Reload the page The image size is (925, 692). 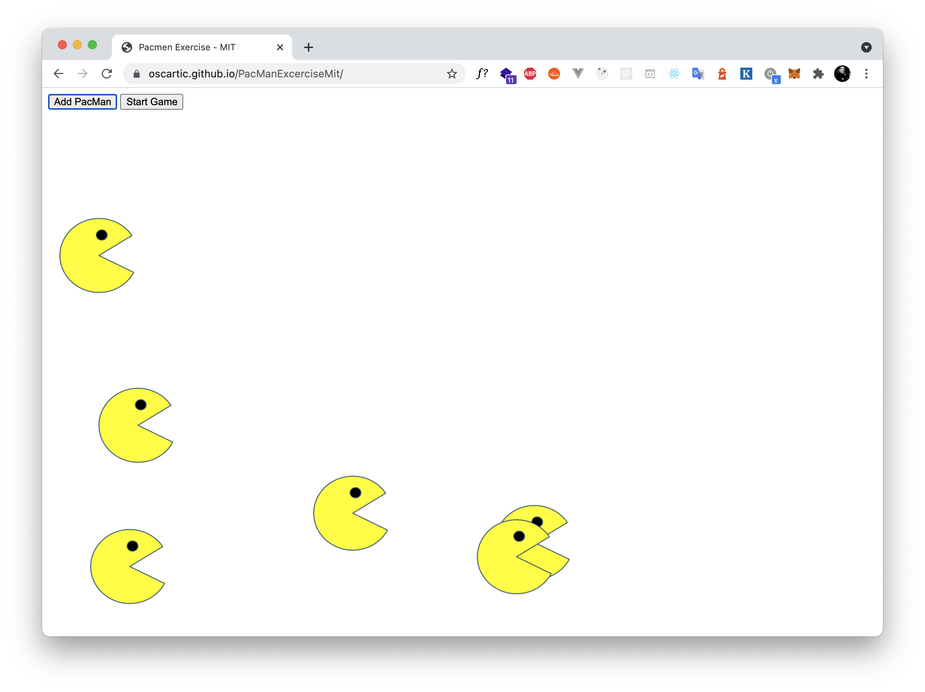tap(107, 74)
